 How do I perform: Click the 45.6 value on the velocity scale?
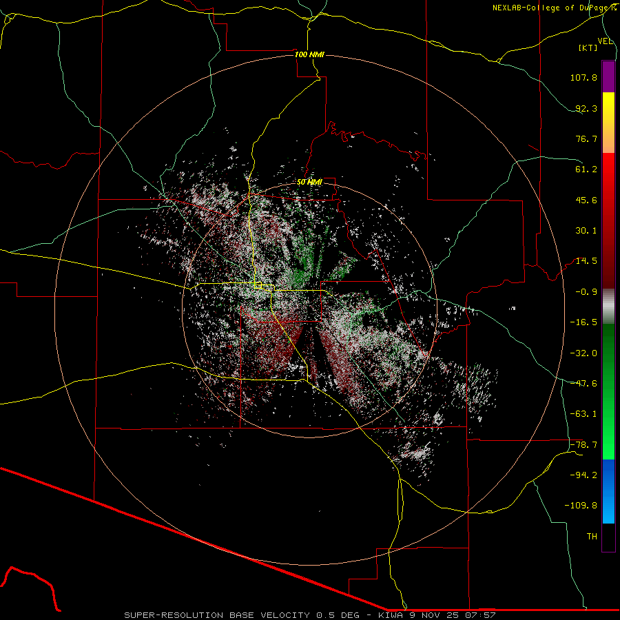586,200
